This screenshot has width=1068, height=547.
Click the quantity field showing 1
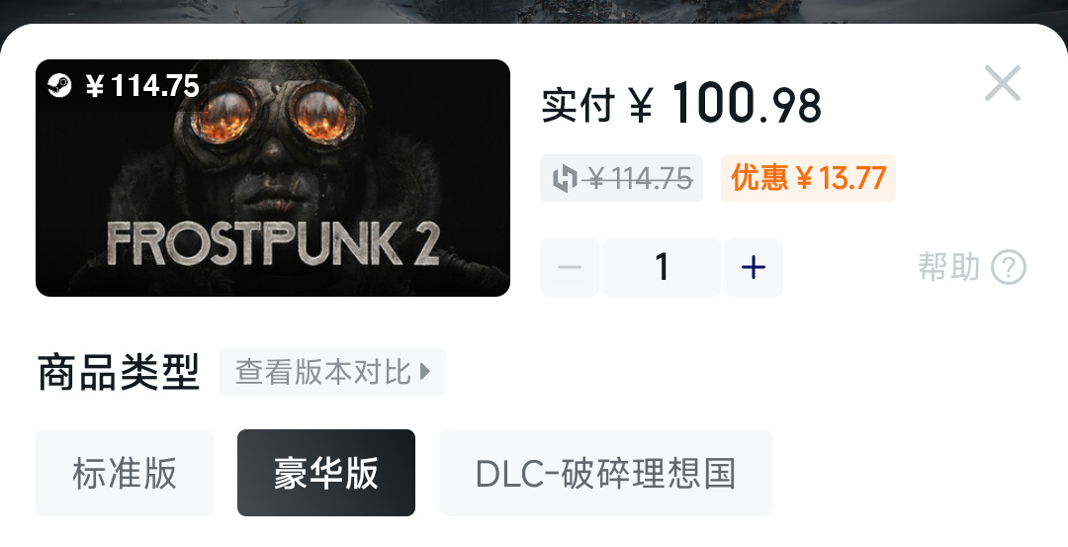pyautogui.click(x=662, y=267)
